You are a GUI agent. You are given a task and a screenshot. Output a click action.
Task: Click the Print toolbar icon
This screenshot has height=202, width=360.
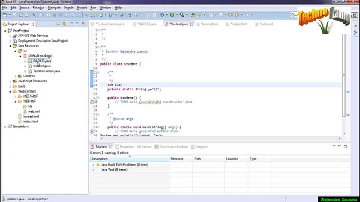26,15
